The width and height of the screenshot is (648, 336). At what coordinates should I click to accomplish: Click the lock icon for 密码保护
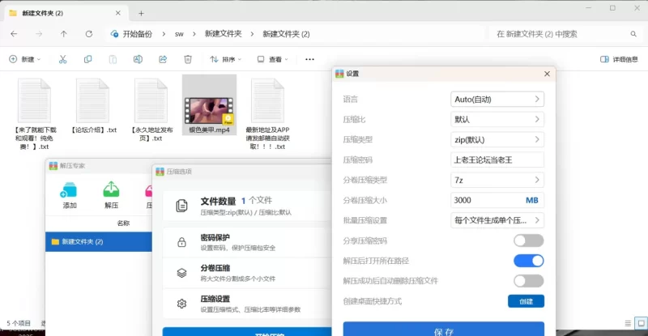pyautogui.click(x=181, y=242)
